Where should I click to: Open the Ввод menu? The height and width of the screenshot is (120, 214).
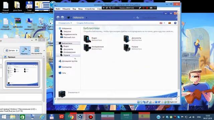click(x=80, y=9)
